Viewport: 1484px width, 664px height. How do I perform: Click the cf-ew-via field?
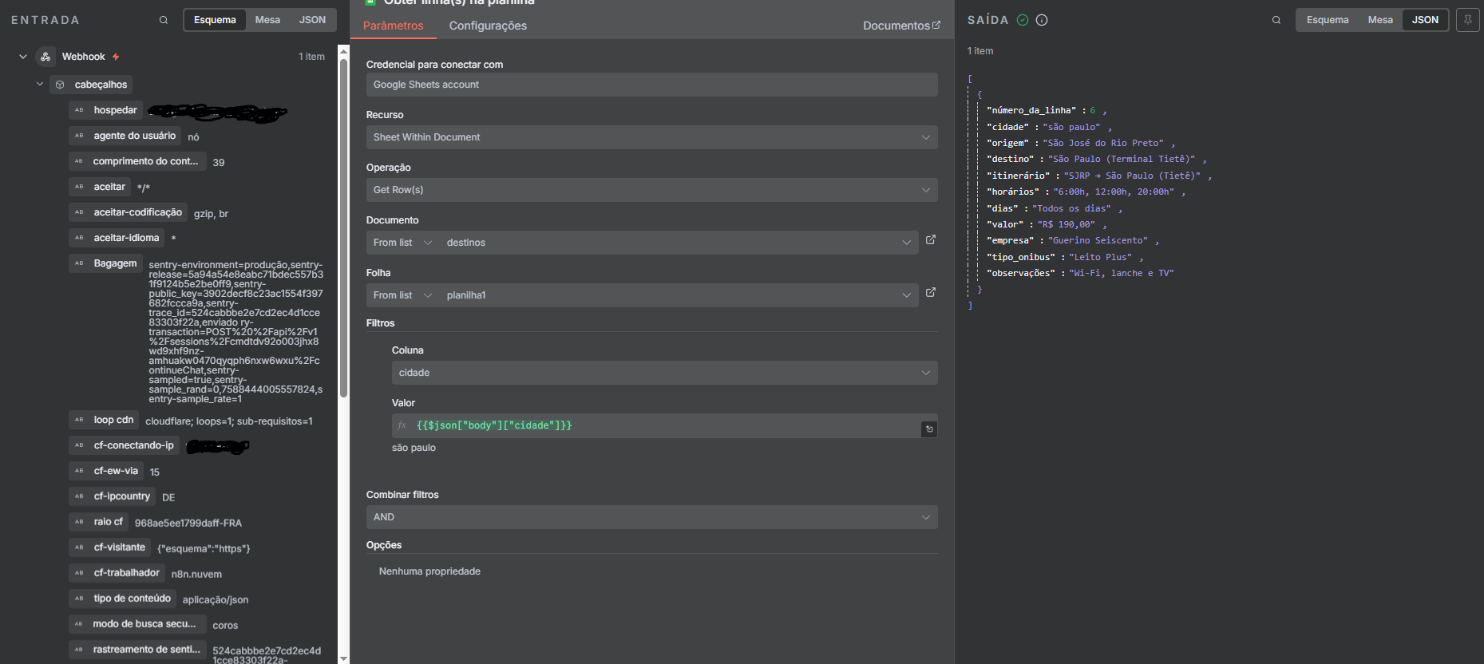(x=106, y=471)
